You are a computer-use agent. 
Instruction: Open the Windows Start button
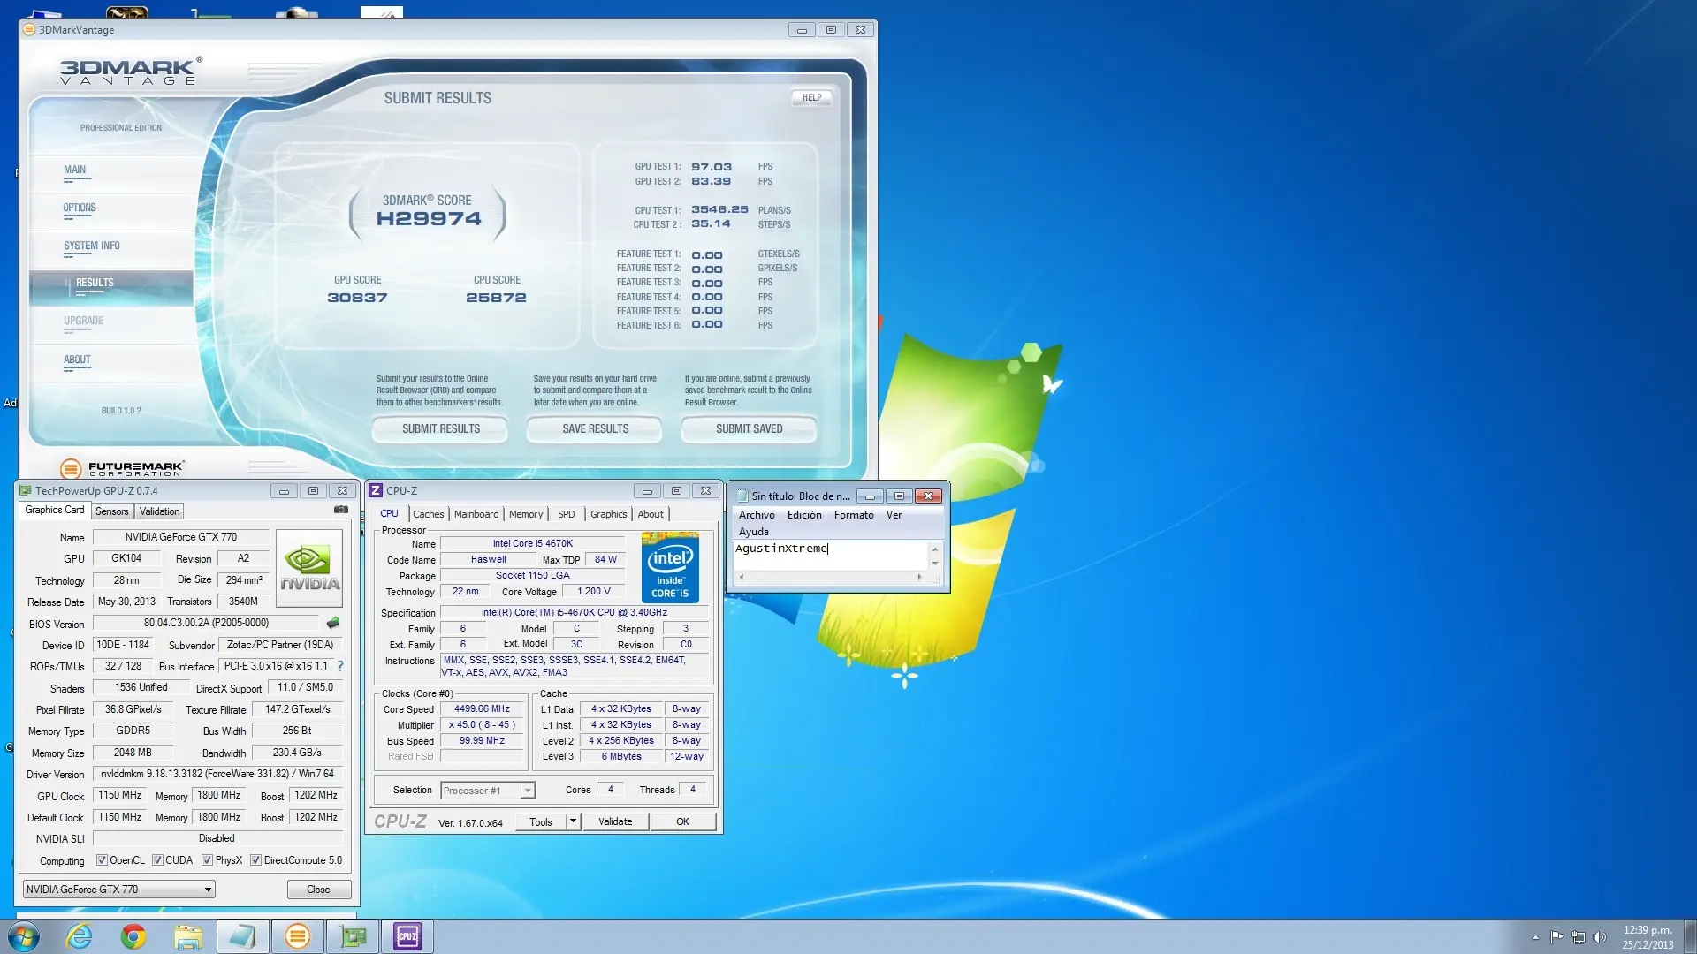24,936
